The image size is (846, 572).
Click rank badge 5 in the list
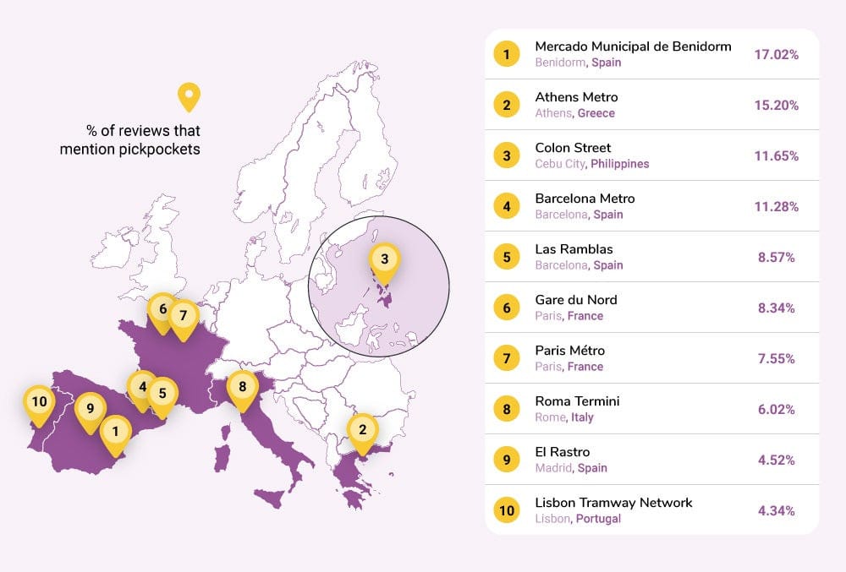tap(506, 257)
